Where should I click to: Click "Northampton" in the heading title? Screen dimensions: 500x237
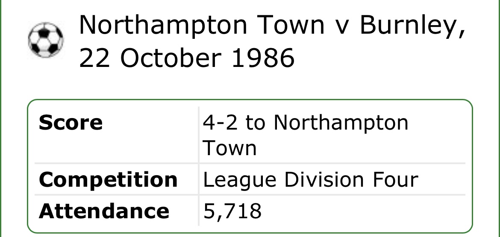(x=163, y=26)
